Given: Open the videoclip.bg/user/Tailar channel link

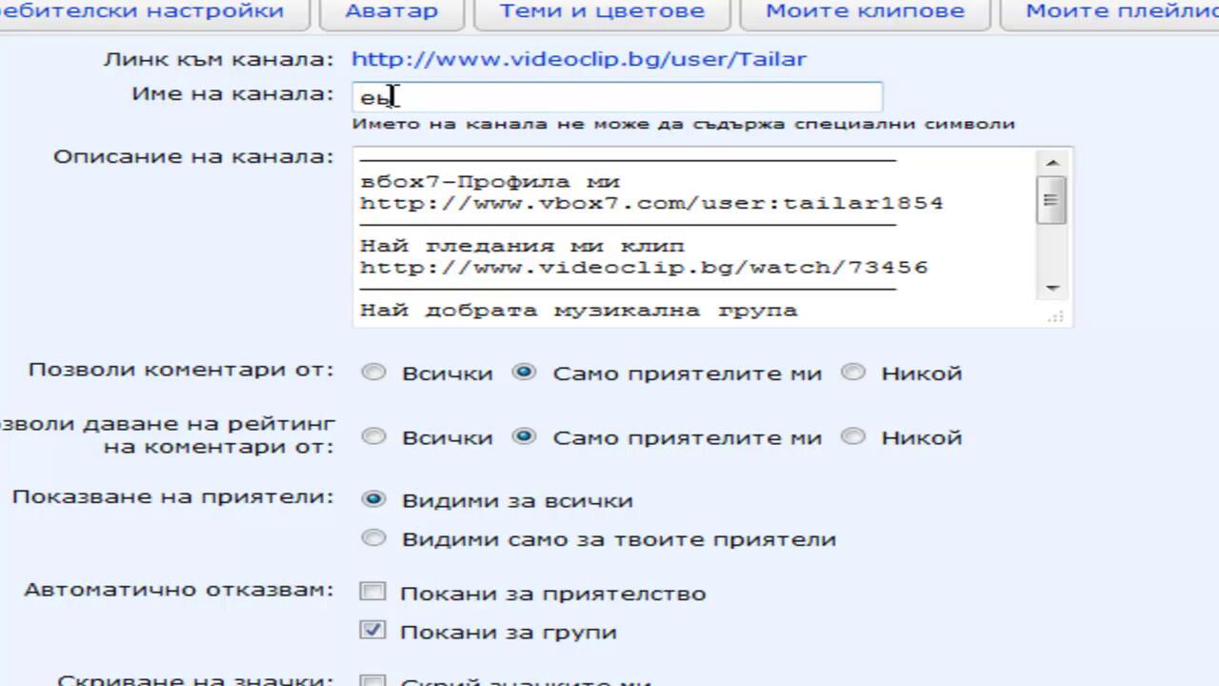Looking at the screenshot, I should pos(578,59).
